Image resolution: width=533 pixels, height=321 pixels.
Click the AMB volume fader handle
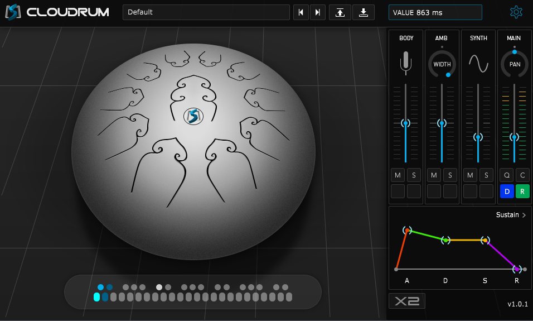point(442,123)
